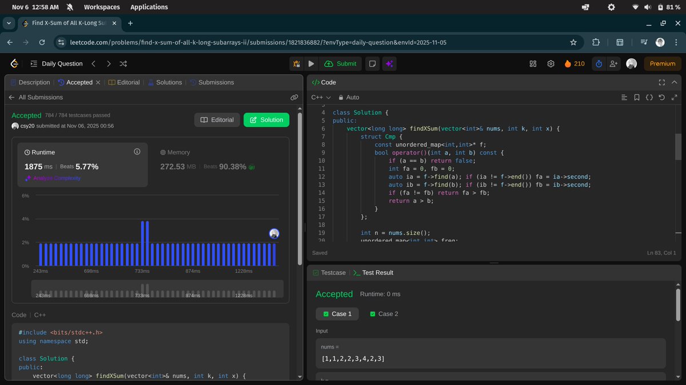The width and height of the screenshot is (686, 385).
Task: Click the runtime distribution range slider
Action: pyautogui.click(x=157, y=289)
